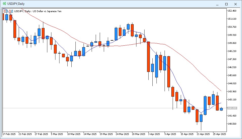Screen dimensions: 242x139
Task: Click the 14 Mar 2025 date label
Action: point(90,134)
